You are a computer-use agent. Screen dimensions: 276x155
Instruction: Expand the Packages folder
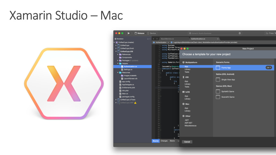[118, 61]
